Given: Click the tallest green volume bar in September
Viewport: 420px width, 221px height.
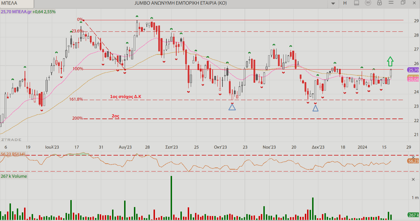Looking at the screenshot, I should (171, 198).
